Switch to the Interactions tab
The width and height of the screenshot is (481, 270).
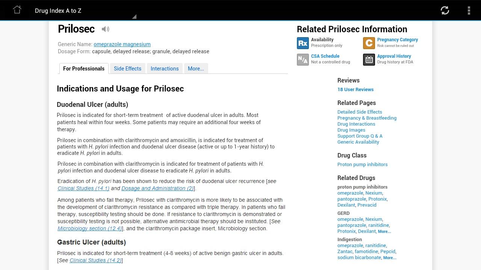click(x=165, y=69)
